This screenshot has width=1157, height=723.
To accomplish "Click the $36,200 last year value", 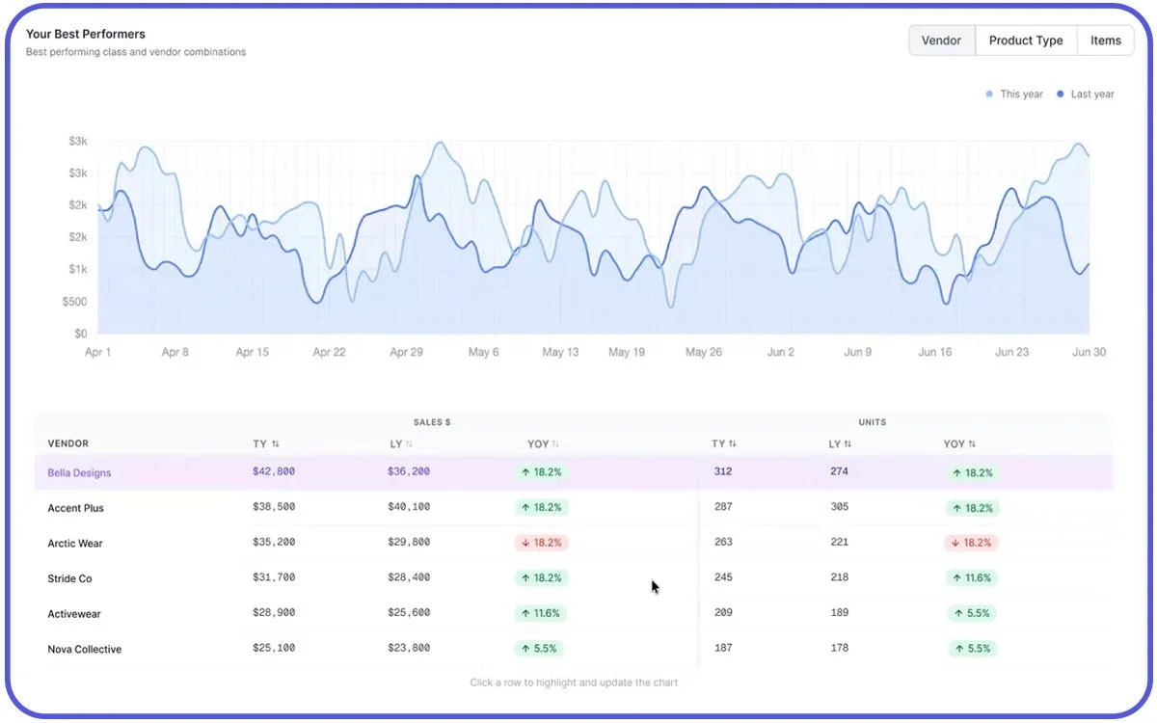I will pyautogui.click(x=409, y=472).
